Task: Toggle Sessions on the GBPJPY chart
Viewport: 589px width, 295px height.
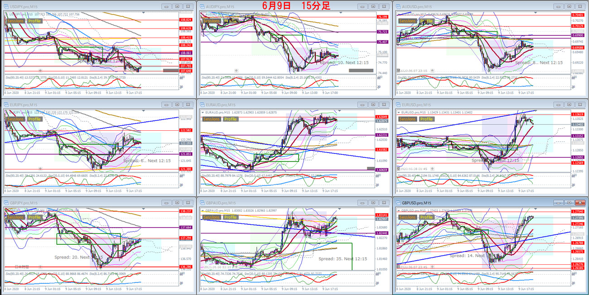Action: click(x=15, y=217)
